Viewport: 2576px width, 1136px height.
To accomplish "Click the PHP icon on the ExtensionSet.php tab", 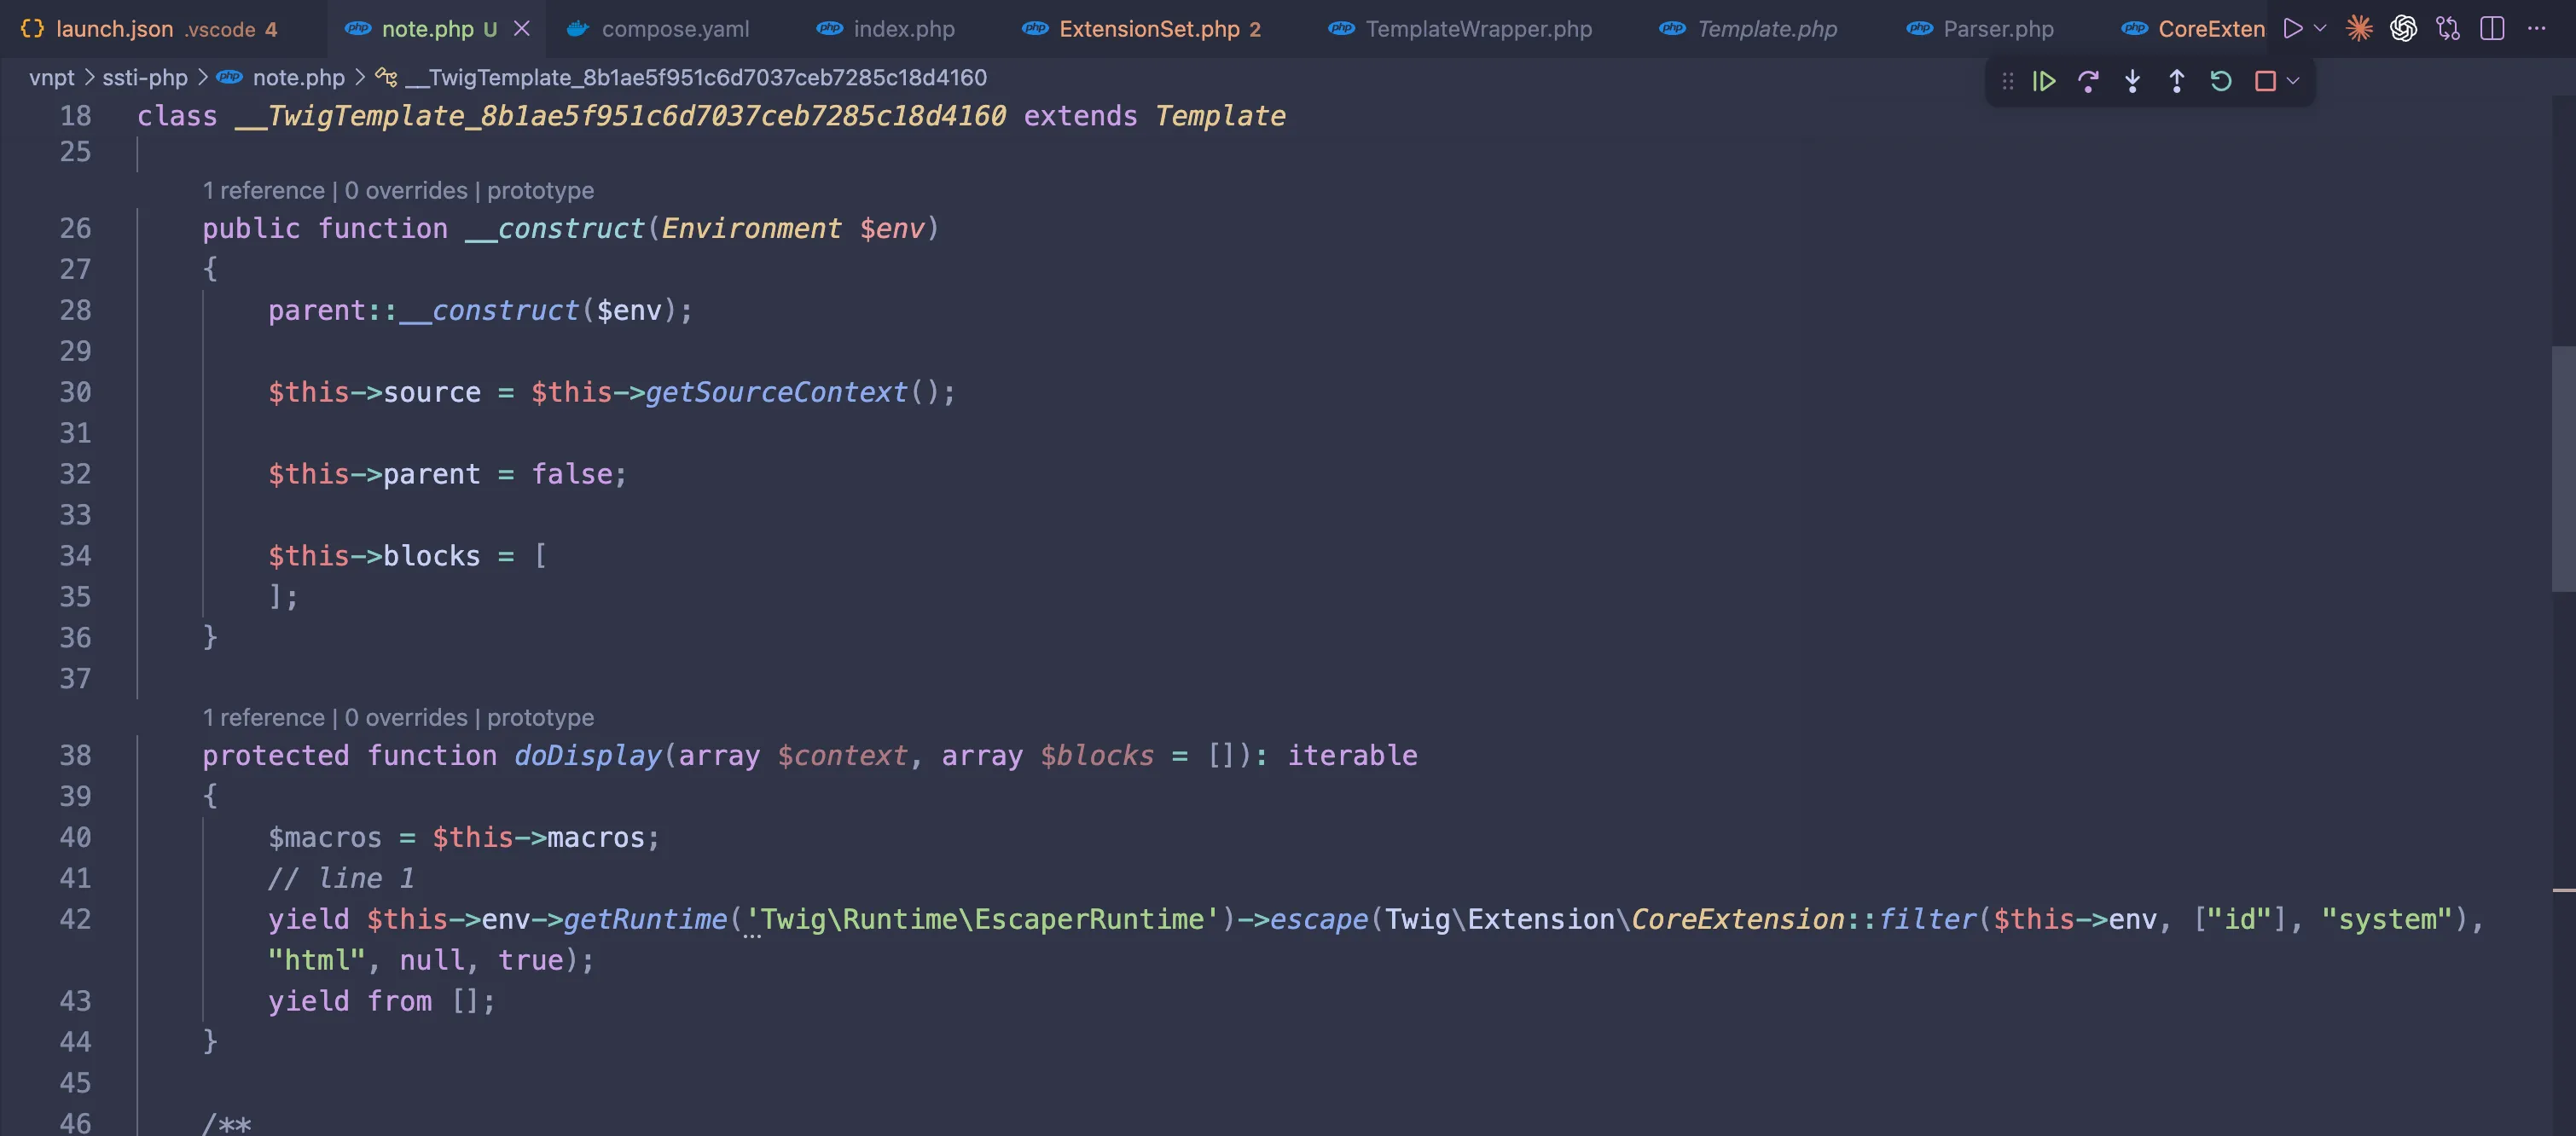I will (x=1035, y=29).
